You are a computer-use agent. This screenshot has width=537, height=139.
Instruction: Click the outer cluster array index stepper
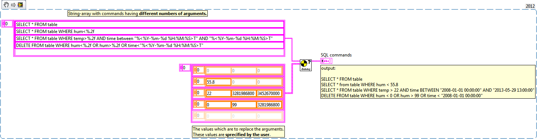point(181,67)
